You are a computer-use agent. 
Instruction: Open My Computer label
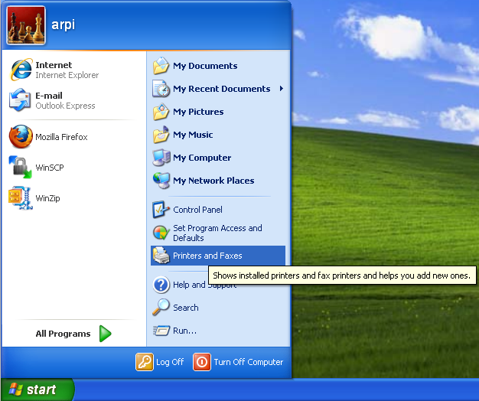pyautogui.click(x=202, y=158)
